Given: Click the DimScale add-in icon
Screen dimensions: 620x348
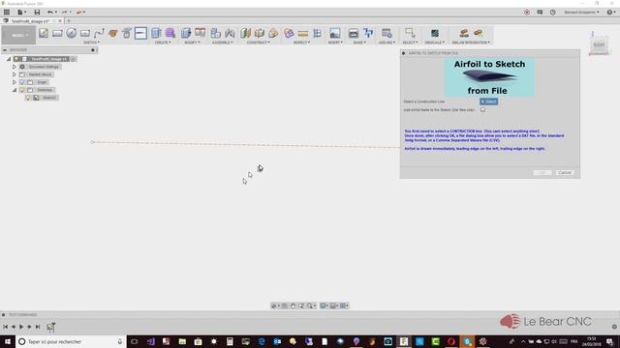Looking at the screenshot, I should (435, 33).
